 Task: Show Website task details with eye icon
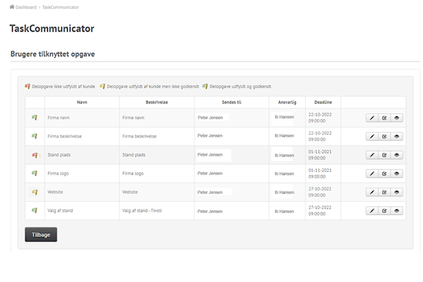397,192
